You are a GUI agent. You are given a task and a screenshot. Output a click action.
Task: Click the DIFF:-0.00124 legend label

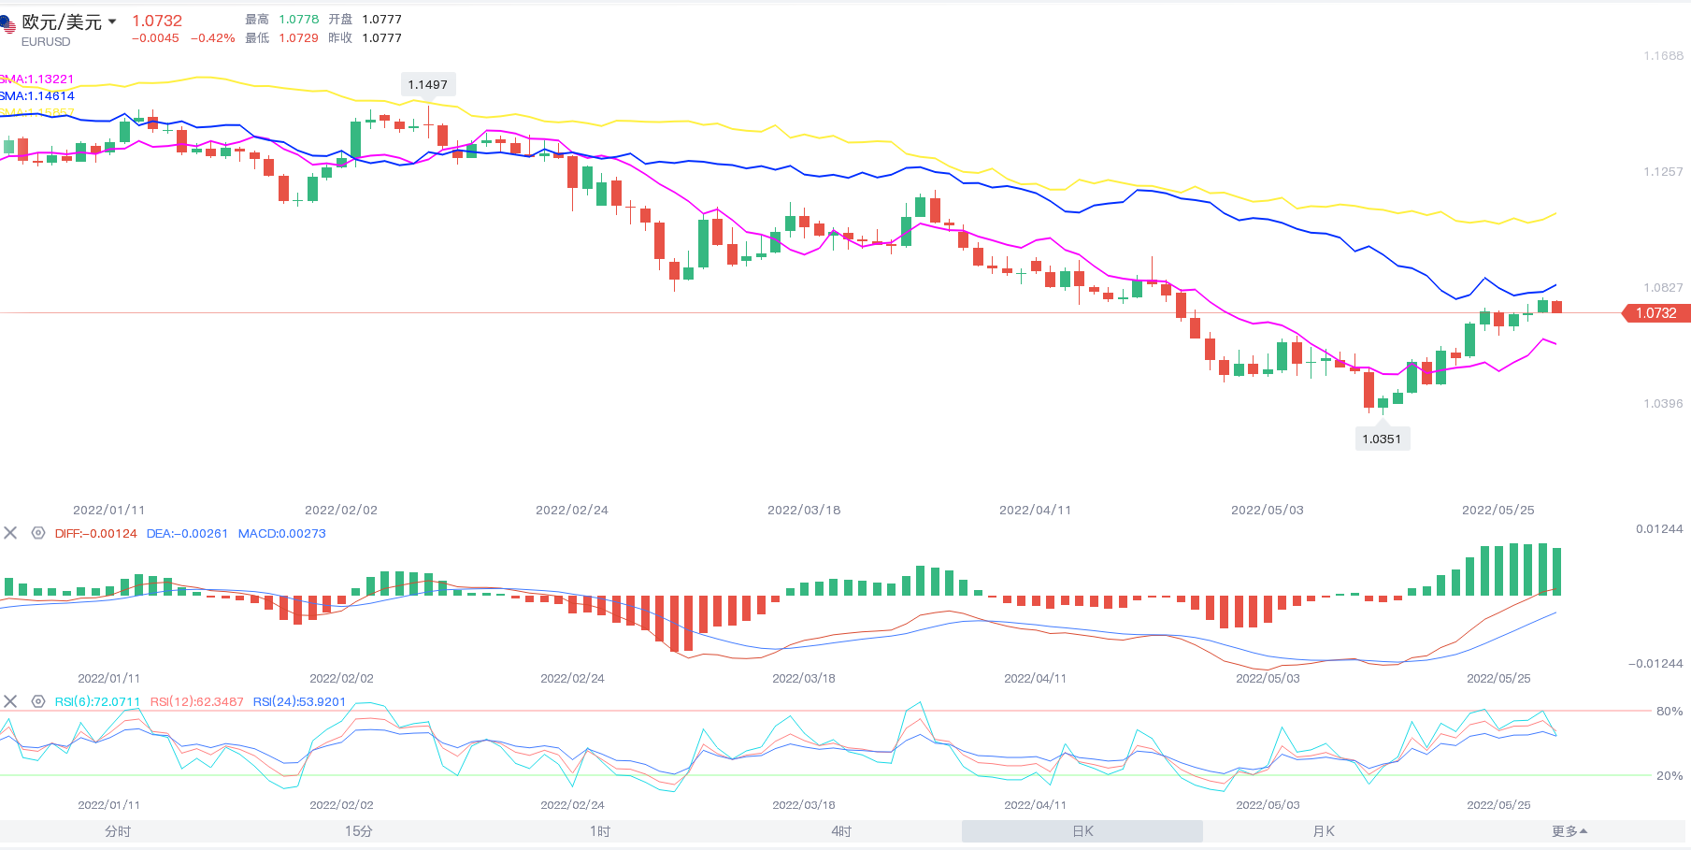[95, 533]
